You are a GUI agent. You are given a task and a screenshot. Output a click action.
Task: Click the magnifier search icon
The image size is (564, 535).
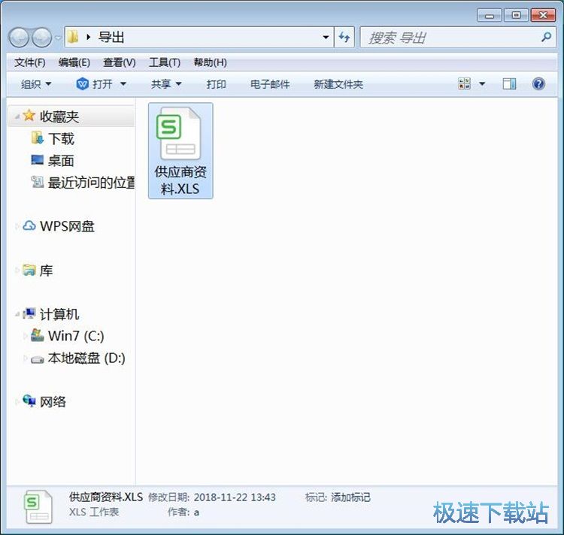click(x=547, y=37)
